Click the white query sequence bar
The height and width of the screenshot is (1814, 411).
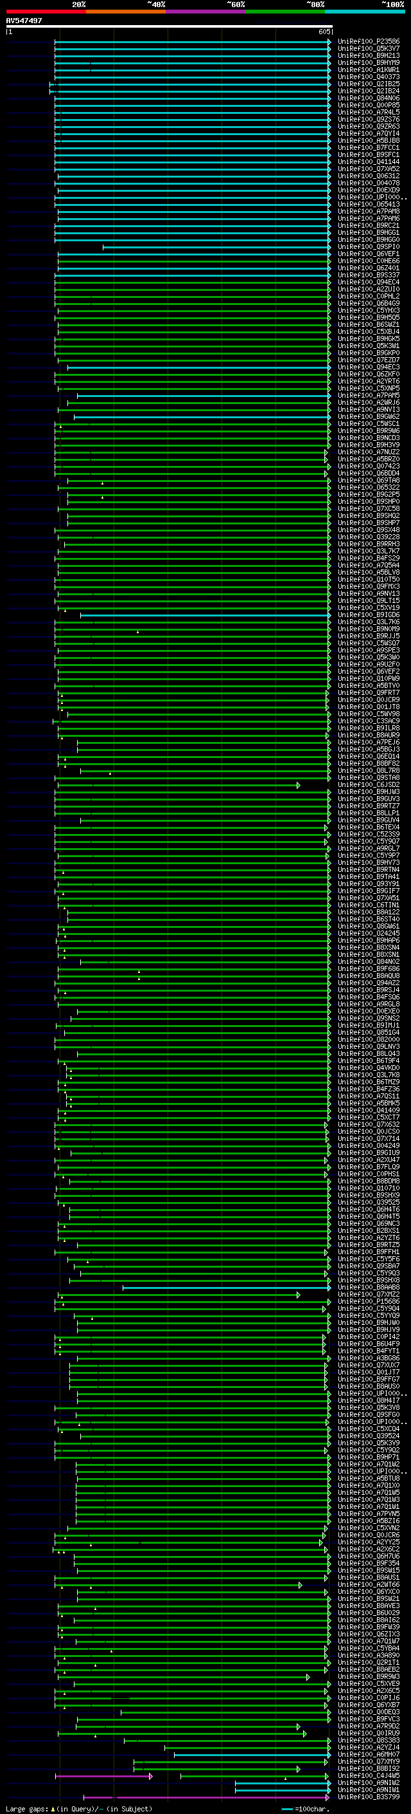pyautogui.click(x=169, y=27)
